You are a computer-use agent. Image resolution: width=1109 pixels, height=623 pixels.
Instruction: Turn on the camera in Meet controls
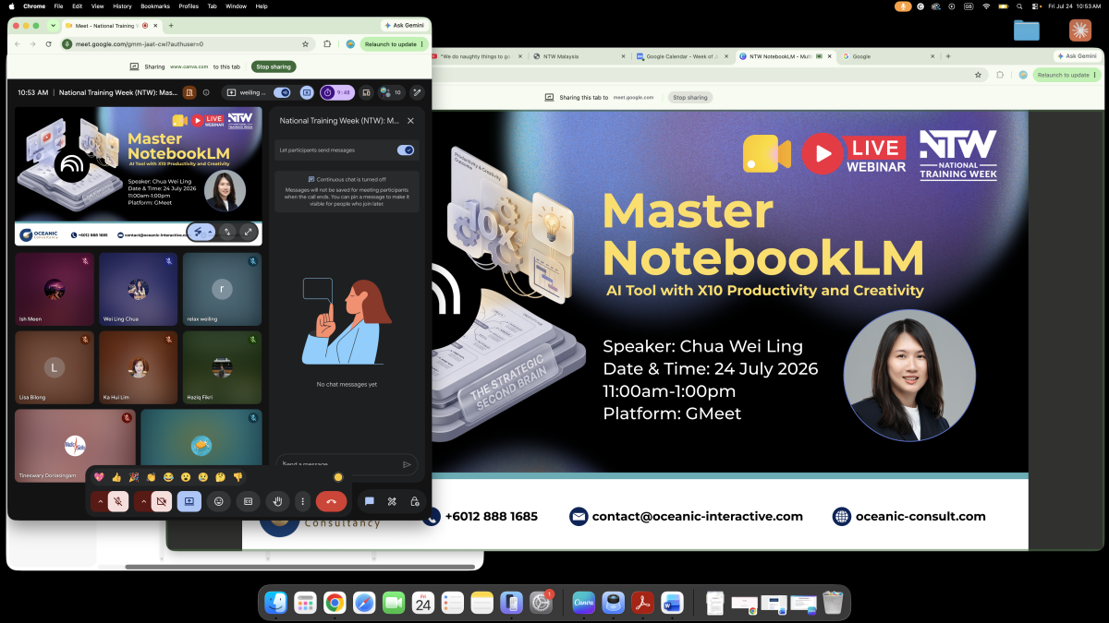[162, 501]
